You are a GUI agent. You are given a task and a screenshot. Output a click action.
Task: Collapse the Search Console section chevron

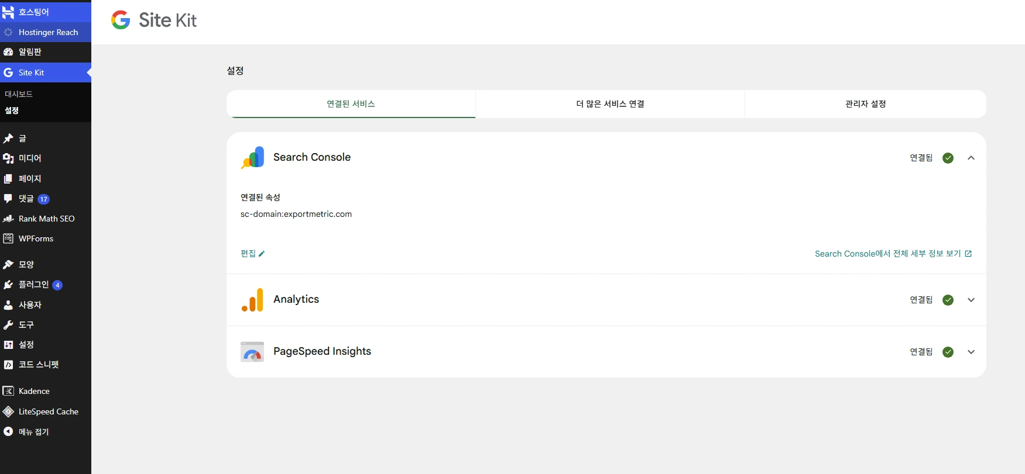coord(971,158)
